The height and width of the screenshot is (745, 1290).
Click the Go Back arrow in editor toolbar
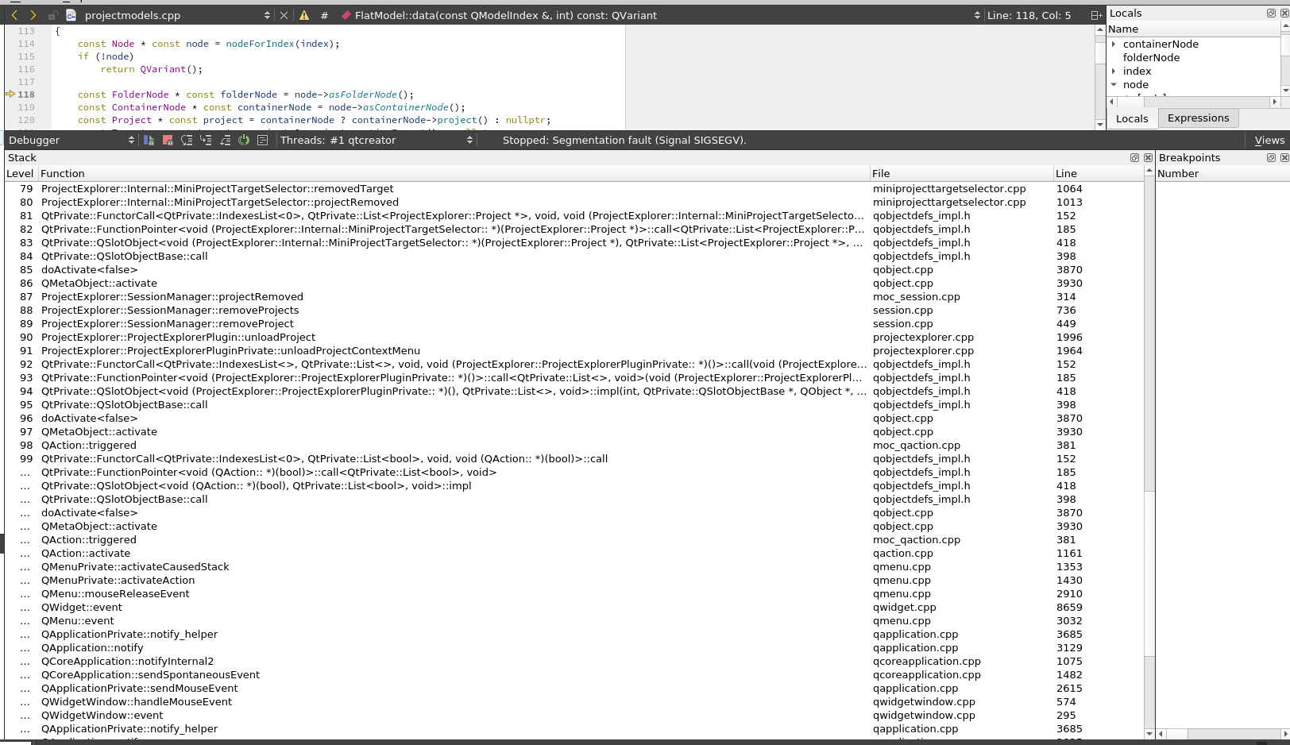coord(14,15)
